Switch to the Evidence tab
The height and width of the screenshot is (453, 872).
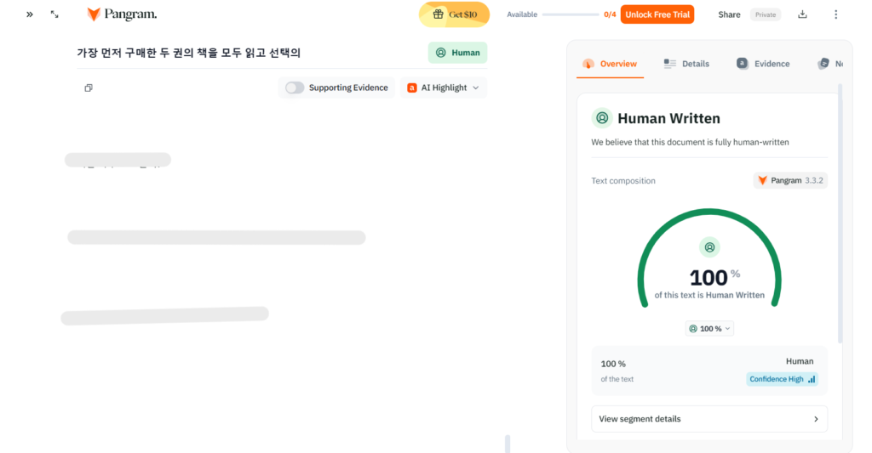(763, 64)
